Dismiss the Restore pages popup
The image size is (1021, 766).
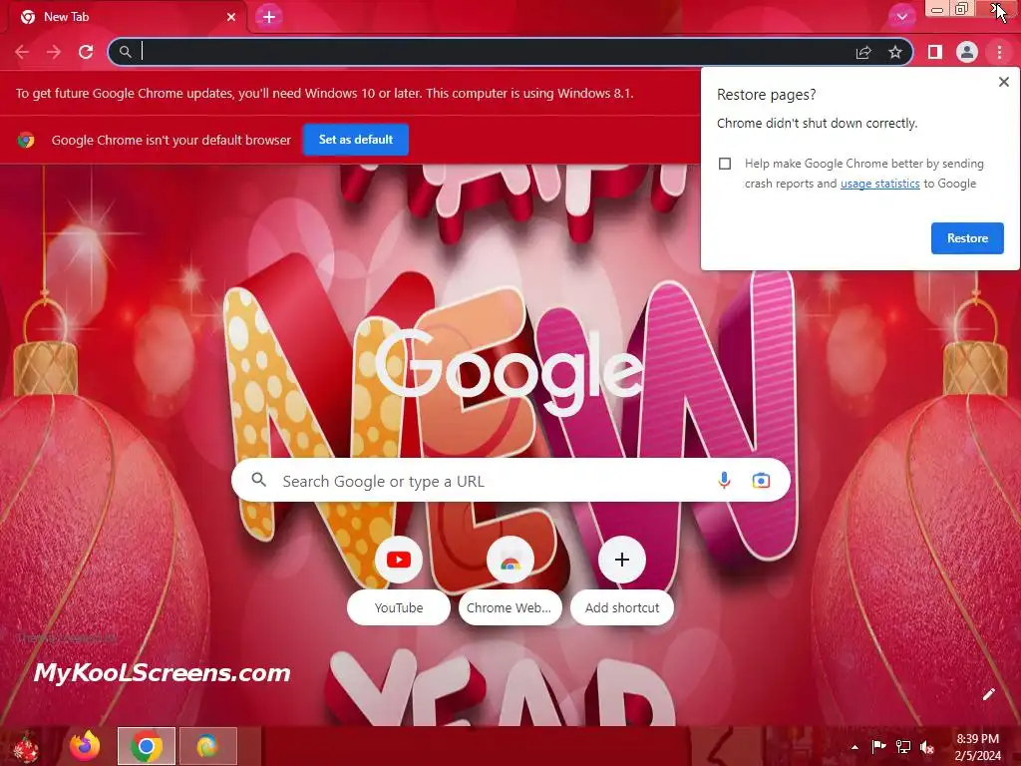click(1004, 82)
